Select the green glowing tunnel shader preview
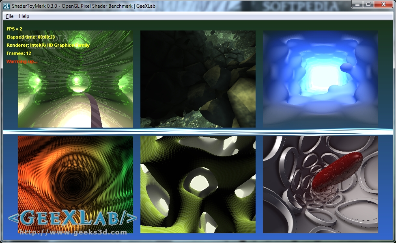Screen dimensions: 396x243 [x=75, y=79]
